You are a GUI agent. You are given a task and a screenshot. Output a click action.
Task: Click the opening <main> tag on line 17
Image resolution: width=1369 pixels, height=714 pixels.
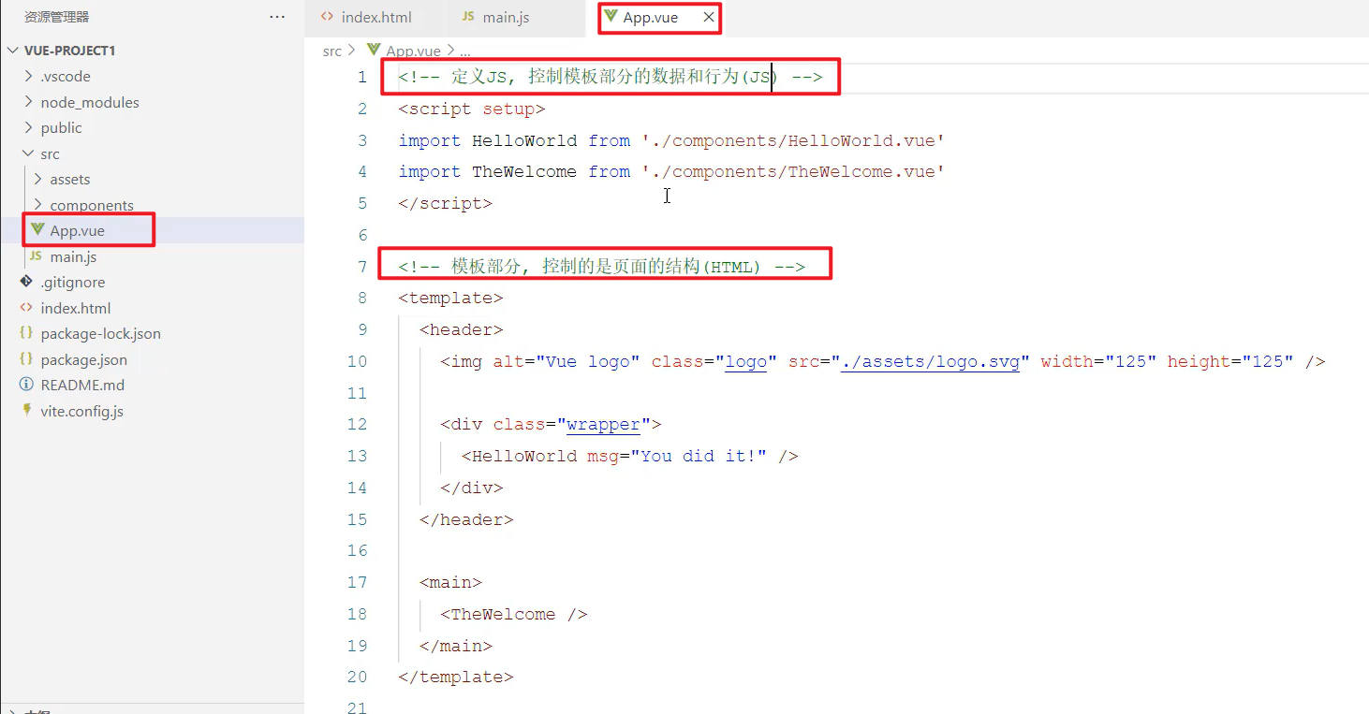click(x=450, y=582)
